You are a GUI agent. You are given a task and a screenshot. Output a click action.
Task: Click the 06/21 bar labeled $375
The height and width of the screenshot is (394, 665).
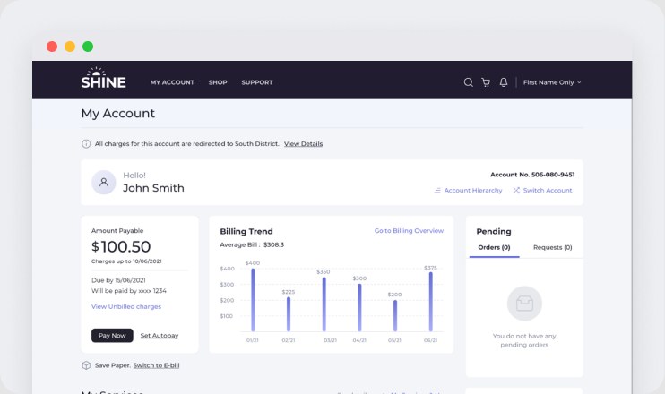tap(431, 302)
